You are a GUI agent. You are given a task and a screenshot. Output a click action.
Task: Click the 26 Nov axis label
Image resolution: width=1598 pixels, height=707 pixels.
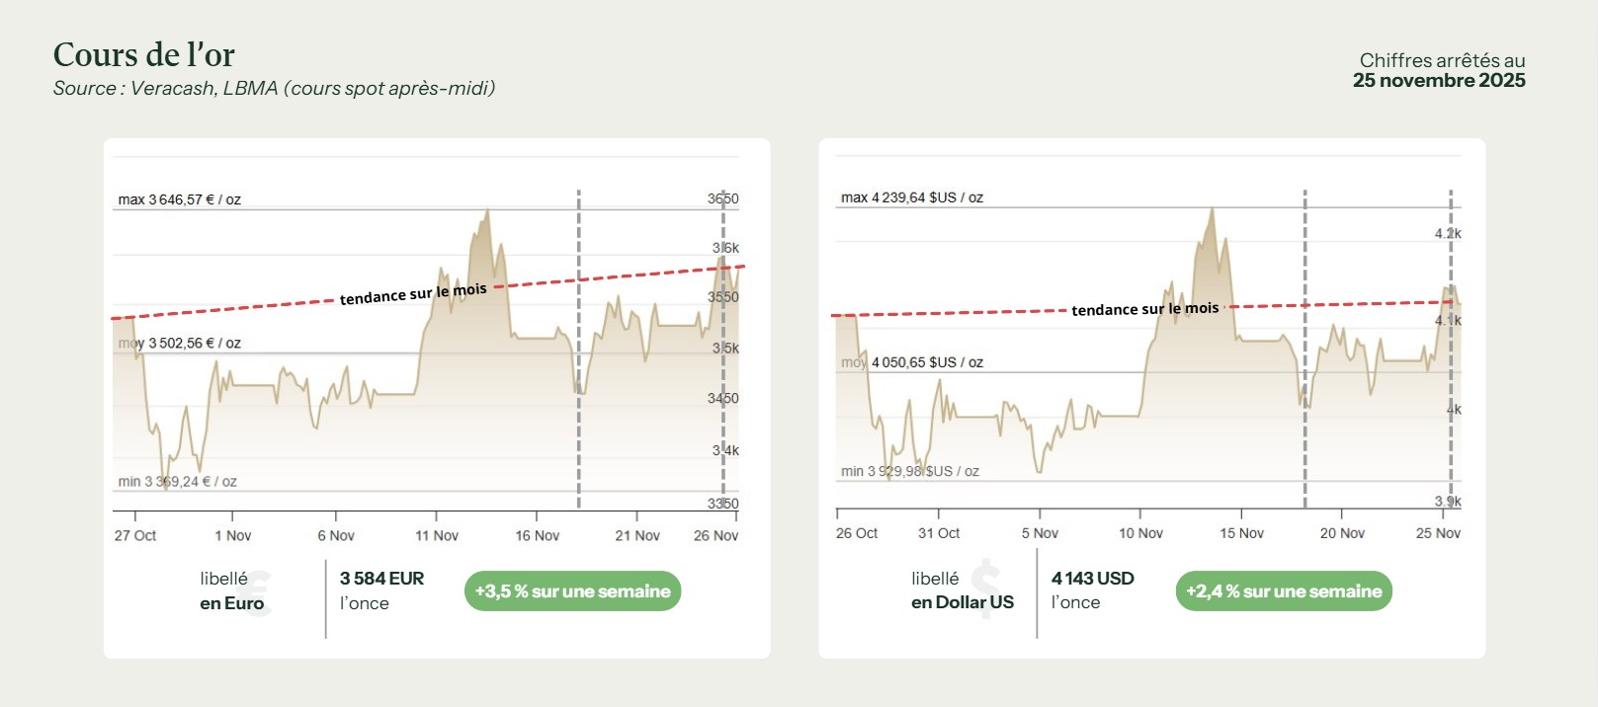[x=715, y=535]
